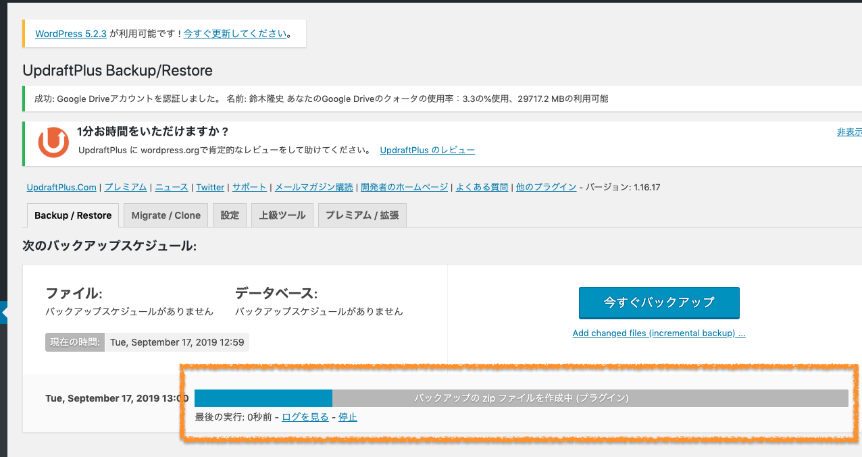Open the よくある質問 link
Image resolution: width=862 pixels, height=457 pixels.
[x=482, y=187]
